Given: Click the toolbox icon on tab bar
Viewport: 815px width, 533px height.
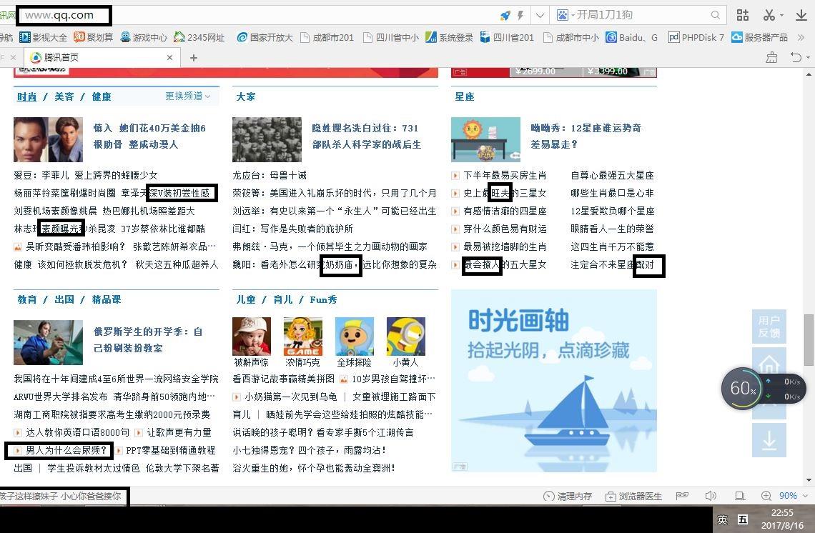Looking at the screenshot, I should click(x=772, y=57).
